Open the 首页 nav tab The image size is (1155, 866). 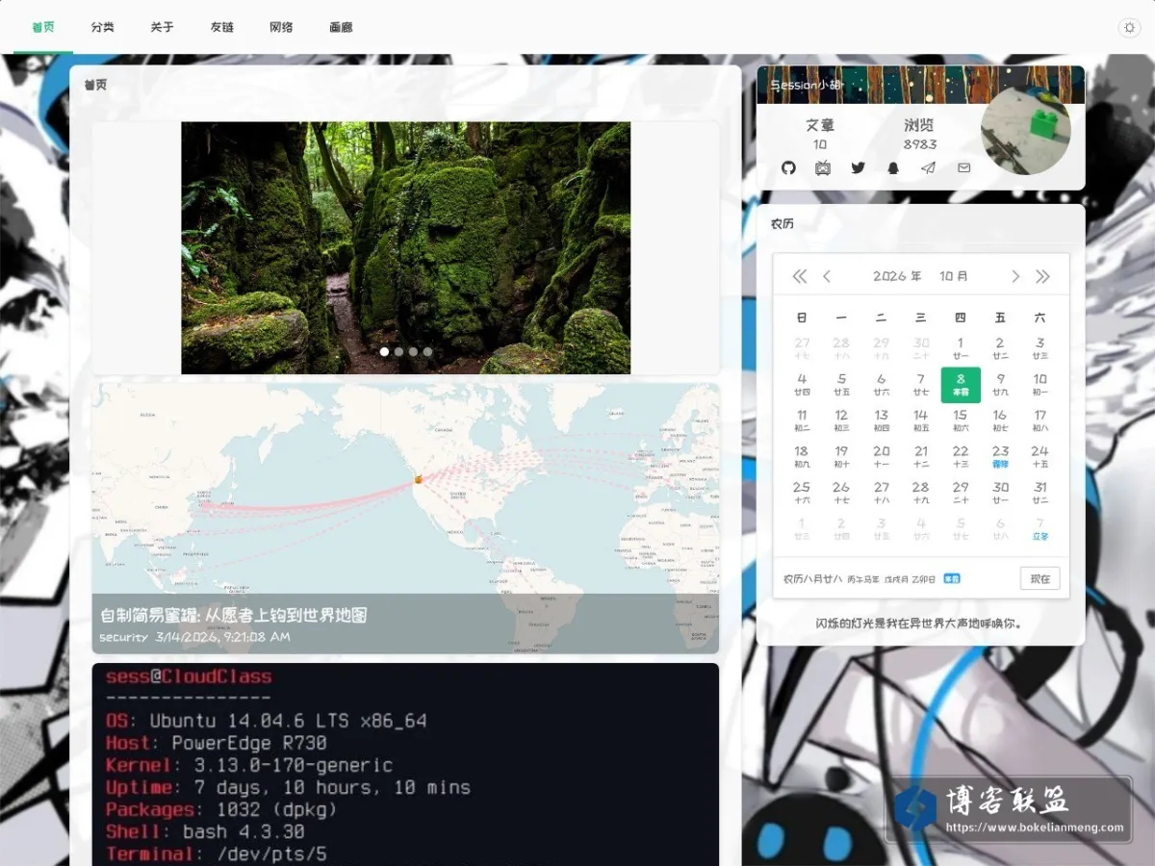pos(43,27)
